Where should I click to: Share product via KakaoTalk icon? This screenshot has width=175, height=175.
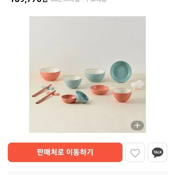(157, 152)
